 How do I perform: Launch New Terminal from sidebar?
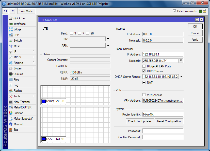(22, 102)
